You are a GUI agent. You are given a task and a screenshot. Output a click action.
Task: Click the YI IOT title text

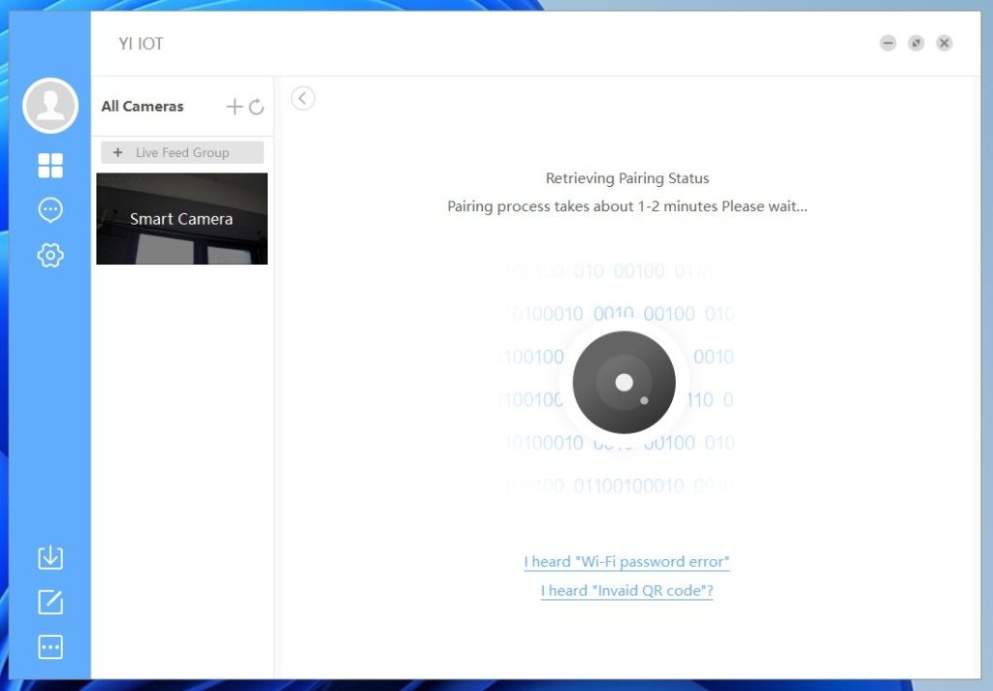click(141, 44)
